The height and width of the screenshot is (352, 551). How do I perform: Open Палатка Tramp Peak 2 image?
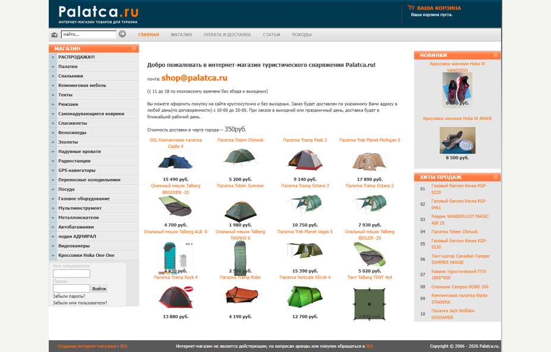tap(305, 160)
